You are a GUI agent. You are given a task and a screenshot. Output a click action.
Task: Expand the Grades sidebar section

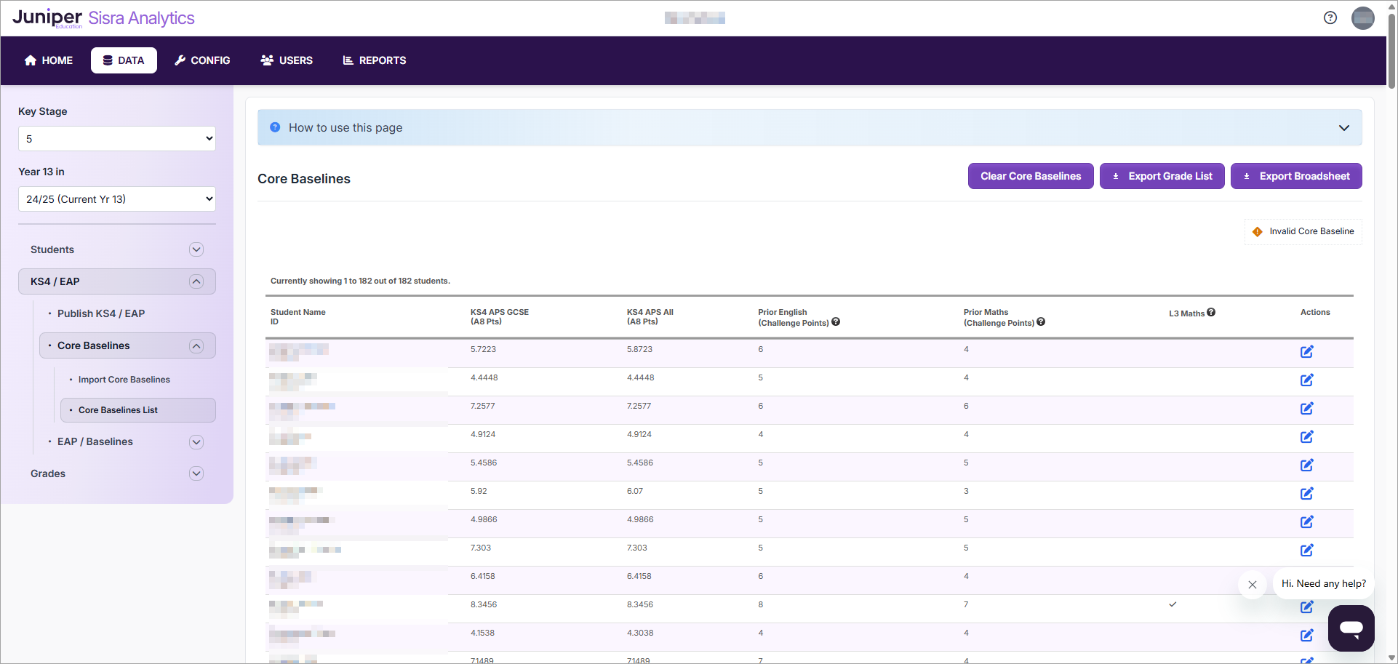196,473
